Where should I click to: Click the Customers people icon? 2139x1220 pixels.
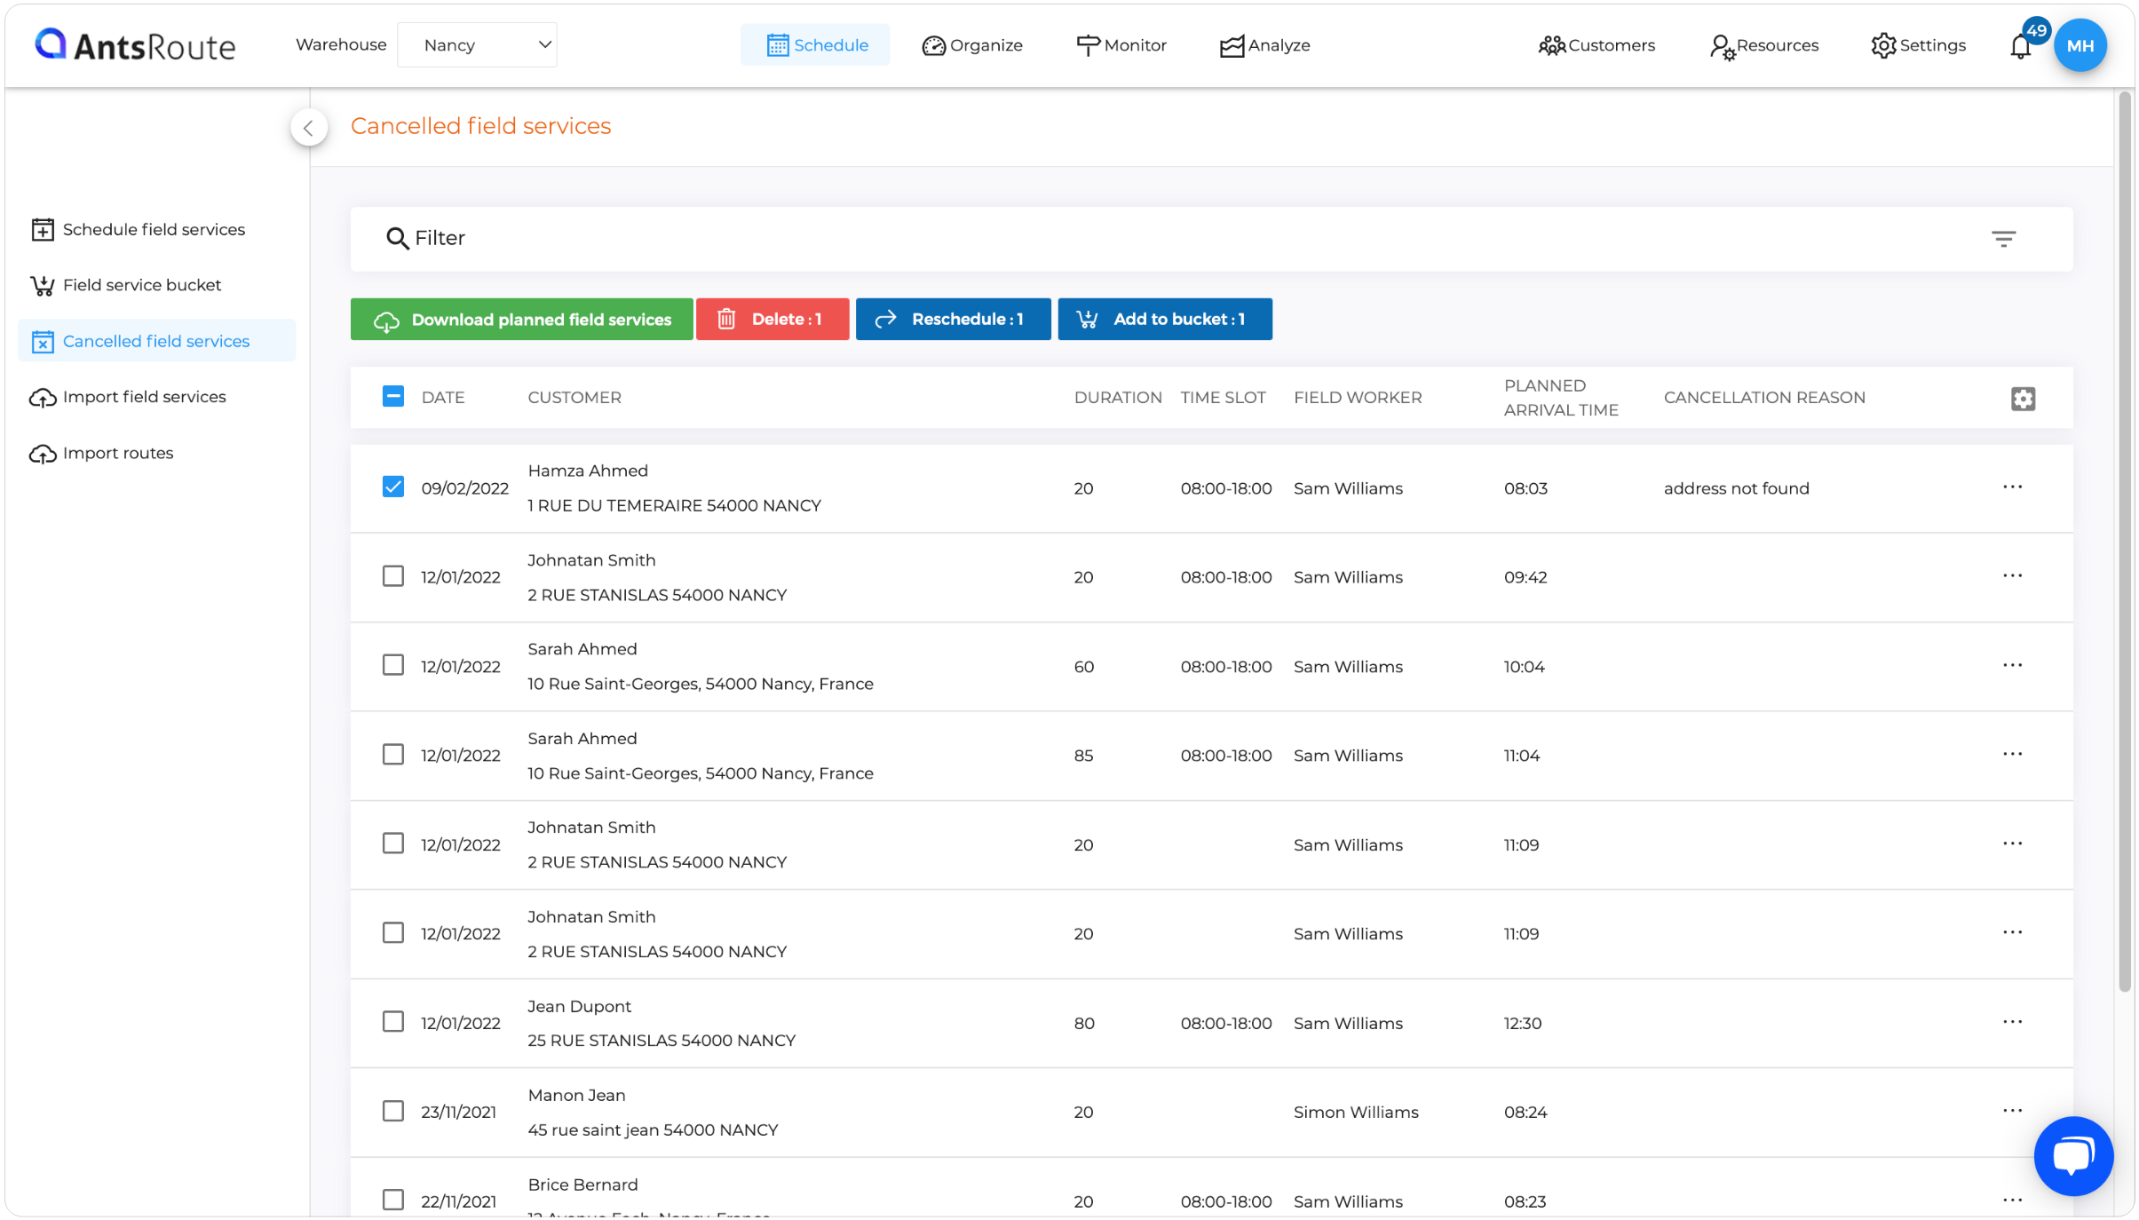click(x=1551, y=45)
